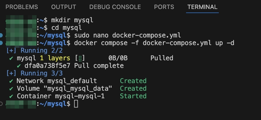Click the terminal cursor at the prompt

click(x=76, y=104)
